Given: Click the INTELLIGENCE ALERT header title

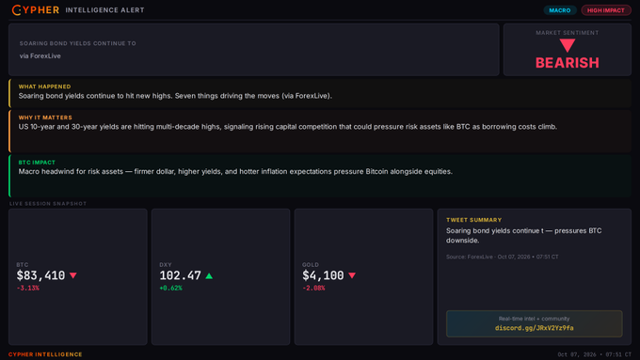Looking at the screenshot, I should click(104, 10).
